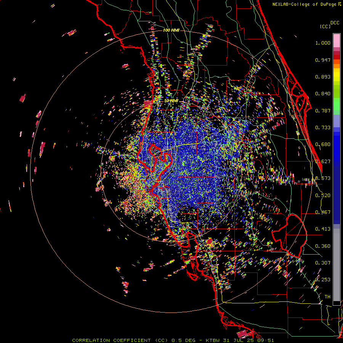Click the 0.307 color scale value
The height and width of the screenshot is (343, 343).
point(323,263)
